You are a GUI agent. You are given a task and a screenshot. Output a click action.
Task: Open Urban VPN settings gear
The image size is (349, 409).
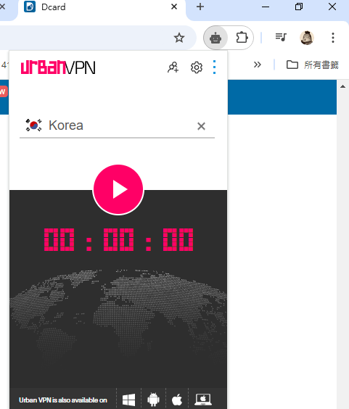(197, 67)
